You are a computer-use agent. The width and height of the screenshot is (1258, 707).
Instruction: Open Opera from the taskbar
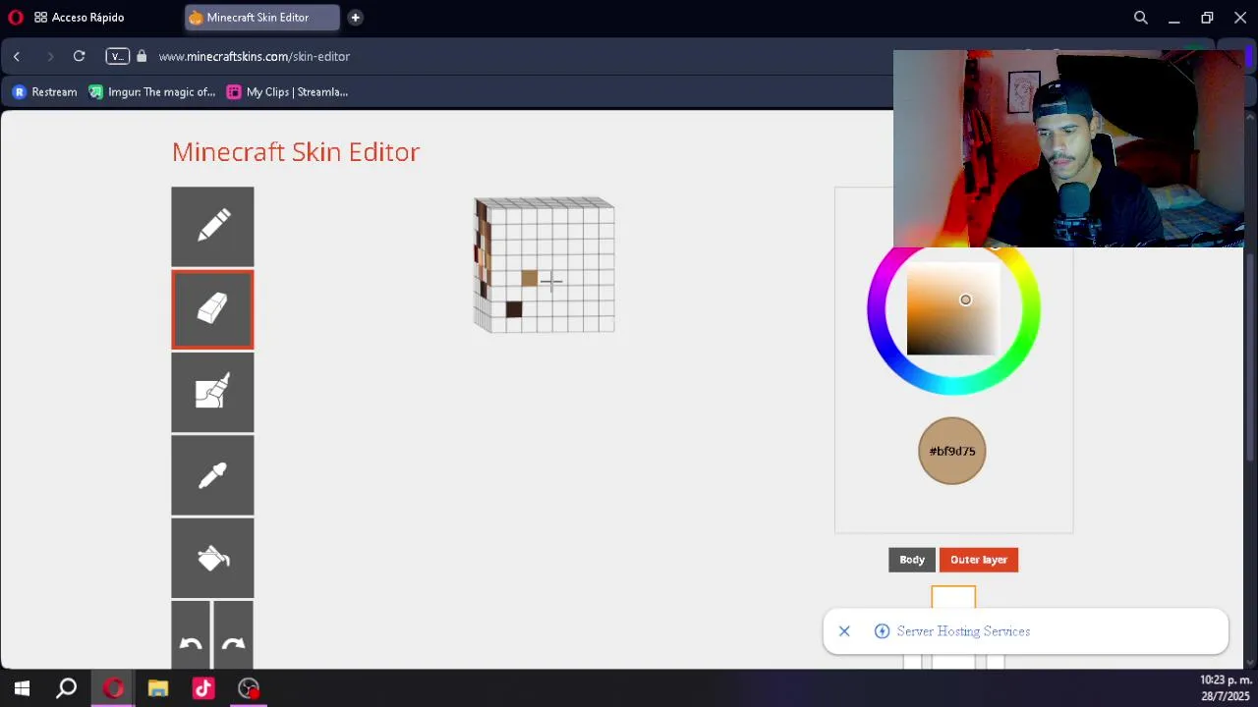point(113,688)
